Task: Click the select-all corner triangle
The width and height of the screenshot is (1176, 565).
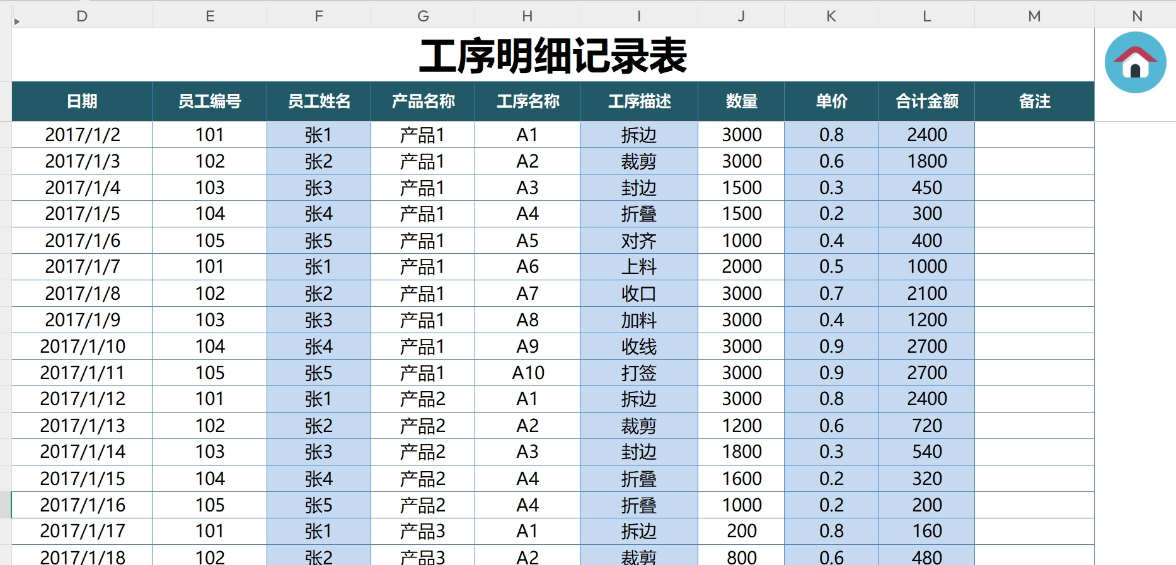Action: 17,21
